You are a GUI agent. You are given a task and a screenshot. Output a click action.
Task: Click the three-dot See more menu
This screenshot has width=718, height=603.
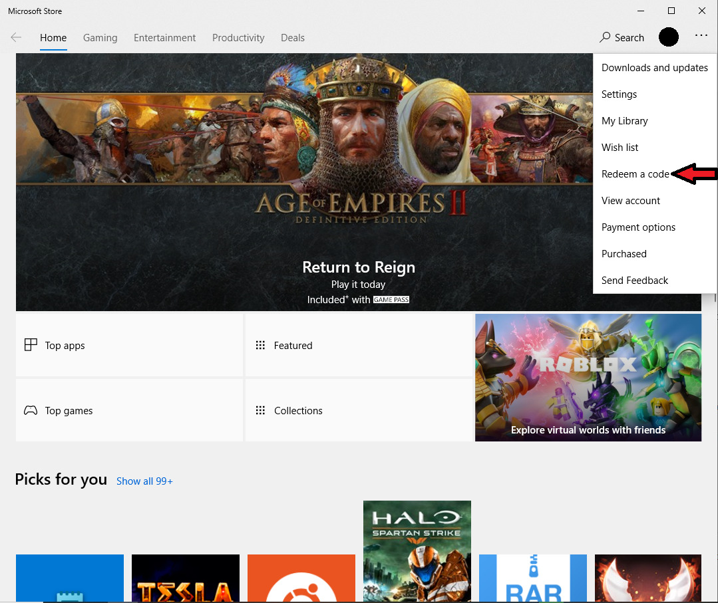pos(701,37)
